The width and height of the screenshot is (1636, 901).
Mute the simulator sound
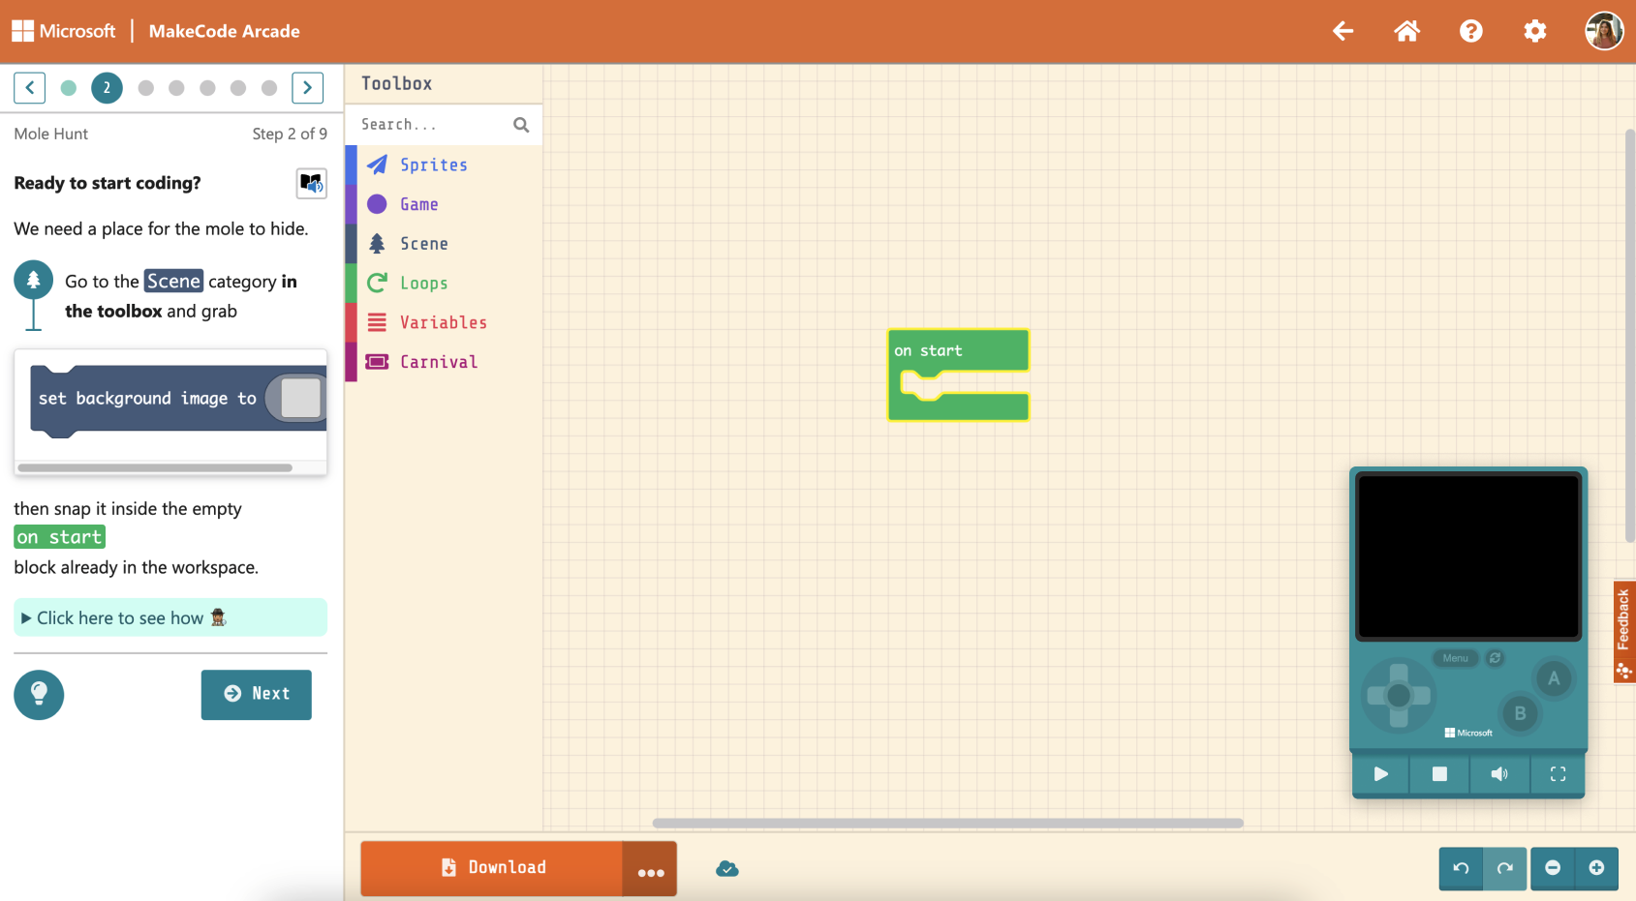[1498, 774]
